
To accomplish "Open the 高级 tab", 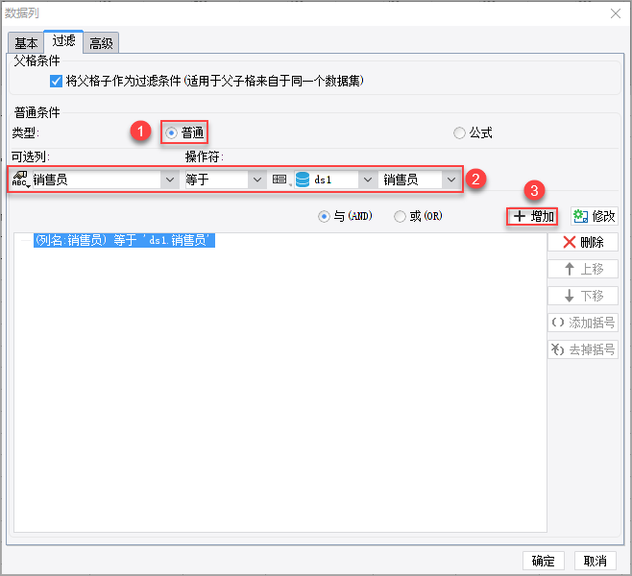I will tap(101, 42).
